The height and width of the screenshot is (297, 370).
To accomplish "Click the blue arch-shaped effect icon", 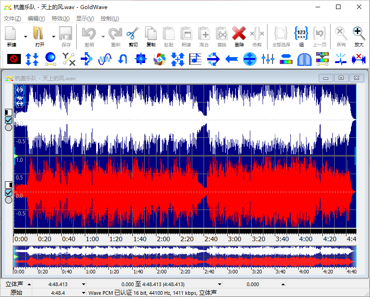I will point(304,59).
